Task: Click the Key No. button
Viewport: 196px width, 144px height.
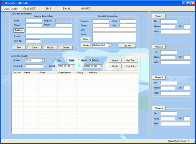Action: tap(127, 46)
